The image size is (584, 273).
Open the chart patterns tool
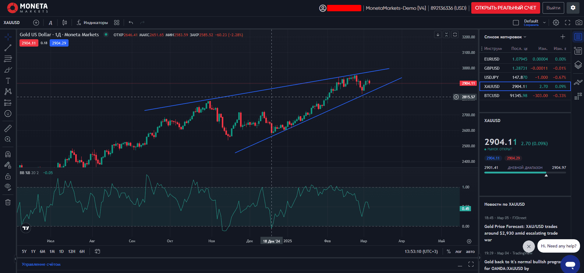tap(8, 92)
